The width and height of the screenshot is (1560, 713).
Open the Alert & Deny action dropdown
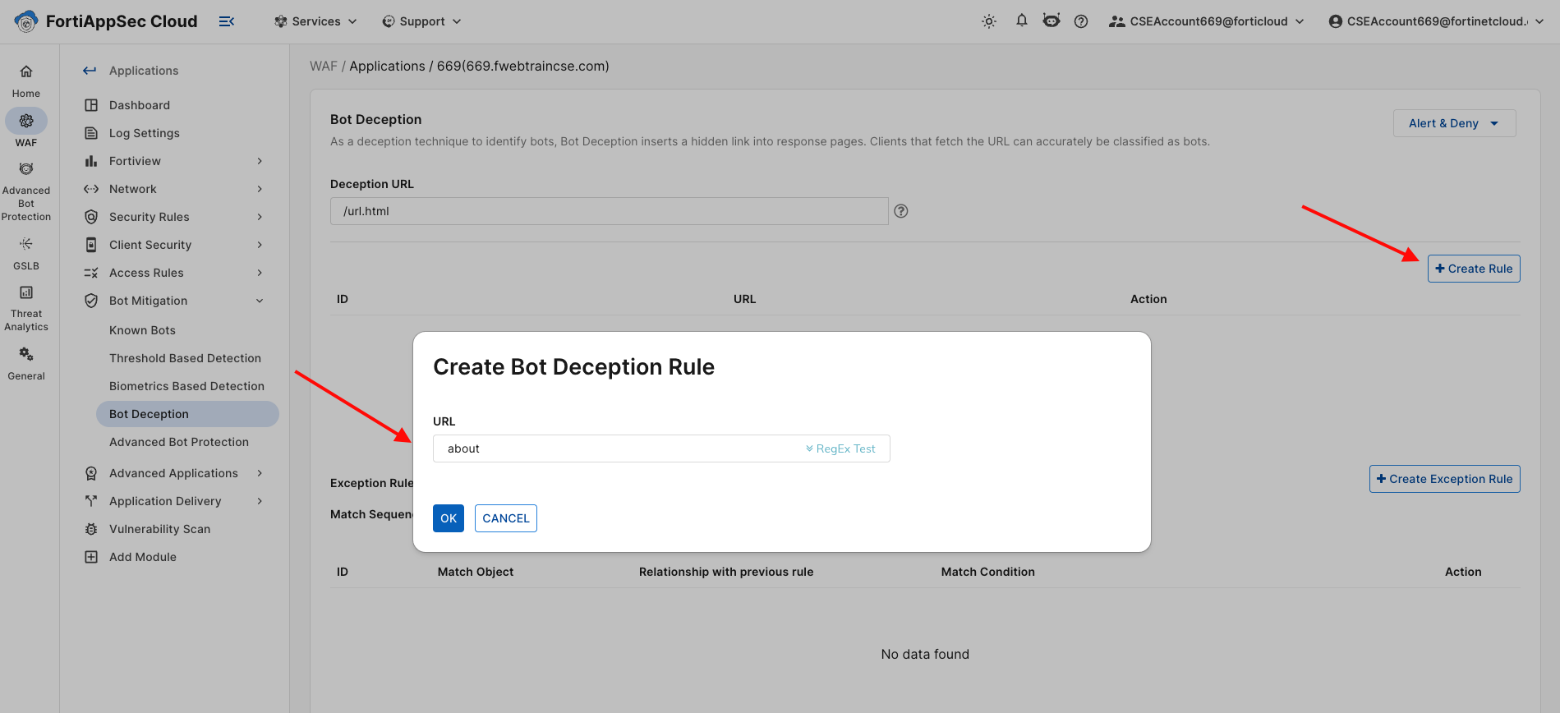pos(1454,123)
